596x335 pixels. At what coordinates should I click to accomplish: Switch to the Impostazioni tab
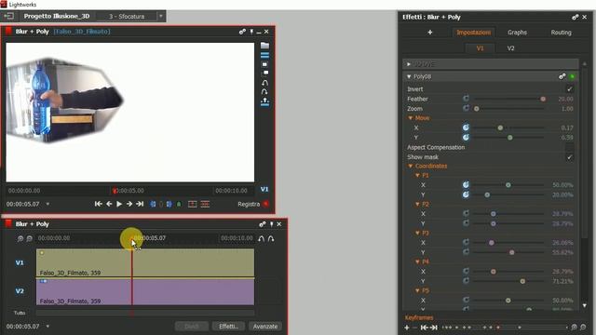474,33
